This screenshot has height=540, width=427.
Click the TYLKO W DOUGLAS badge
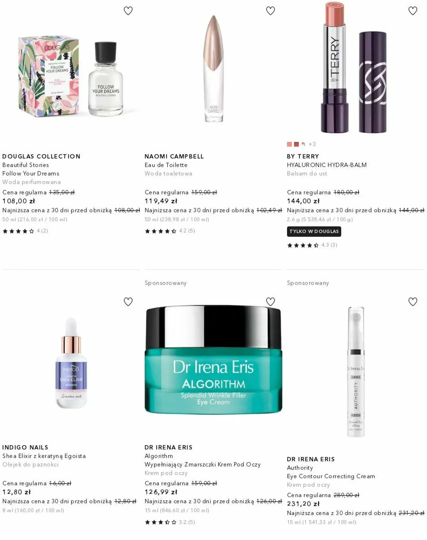click(x=314, y=231)
